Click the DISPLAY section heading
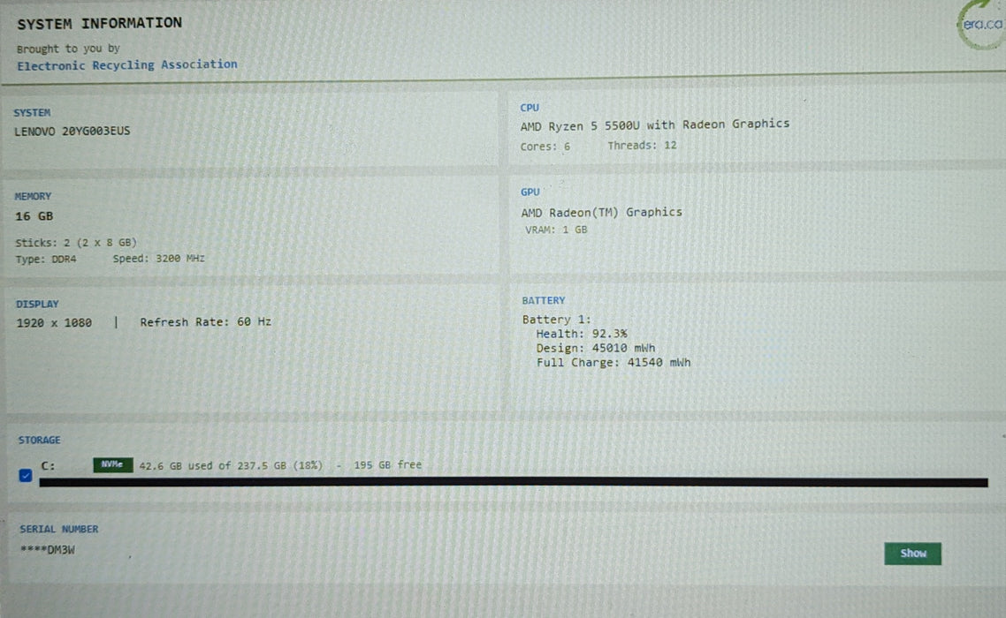 [37, 304]
